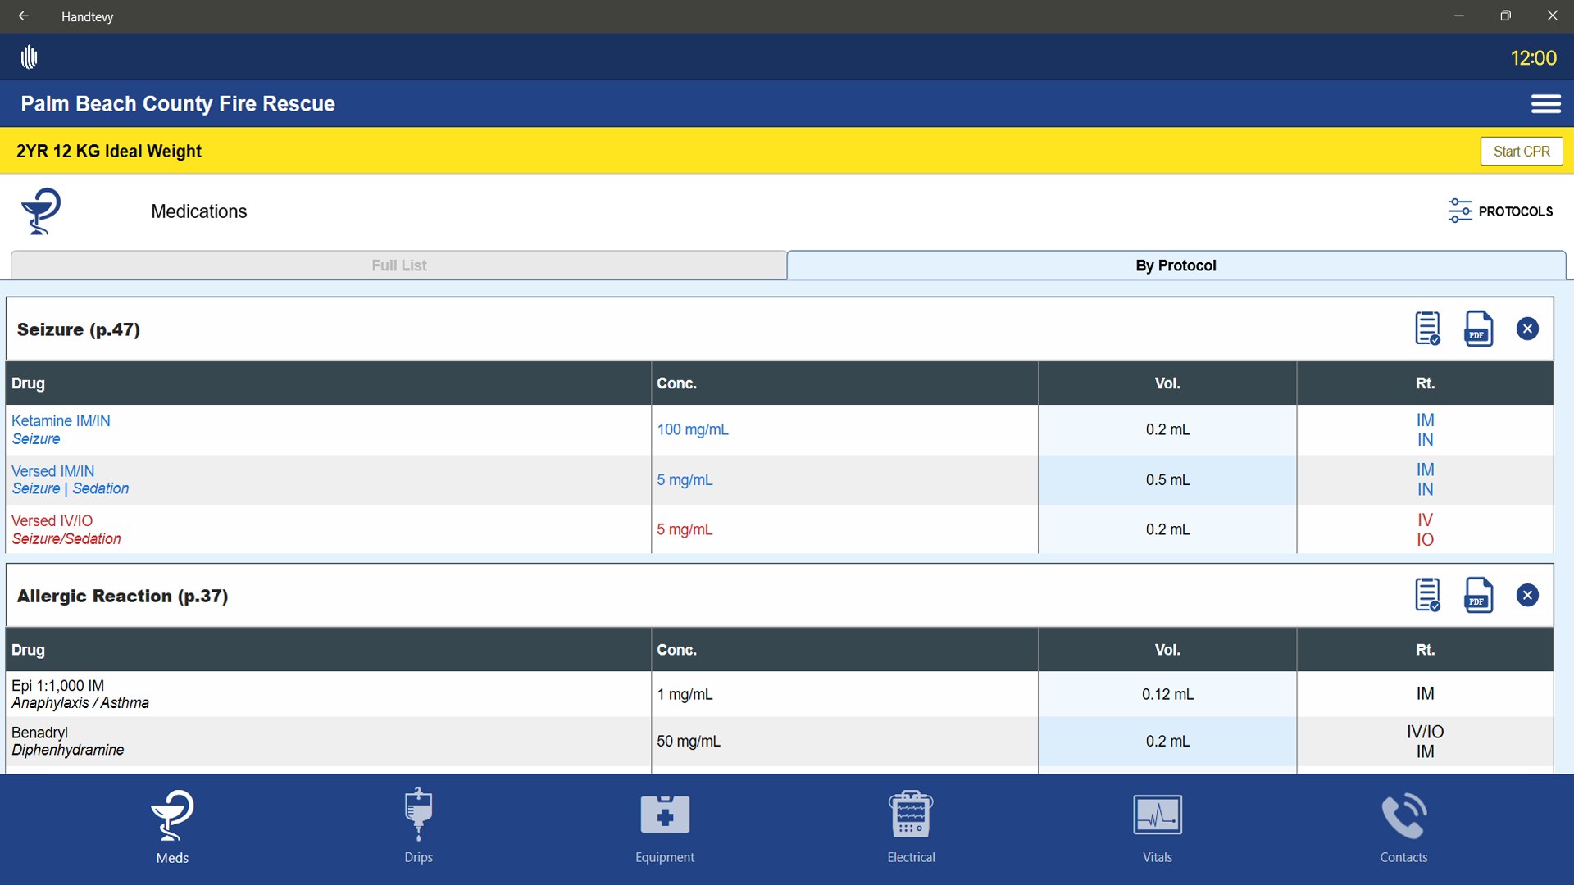
Task: Click the Handtevy hand logo
Action: (28, 57)
